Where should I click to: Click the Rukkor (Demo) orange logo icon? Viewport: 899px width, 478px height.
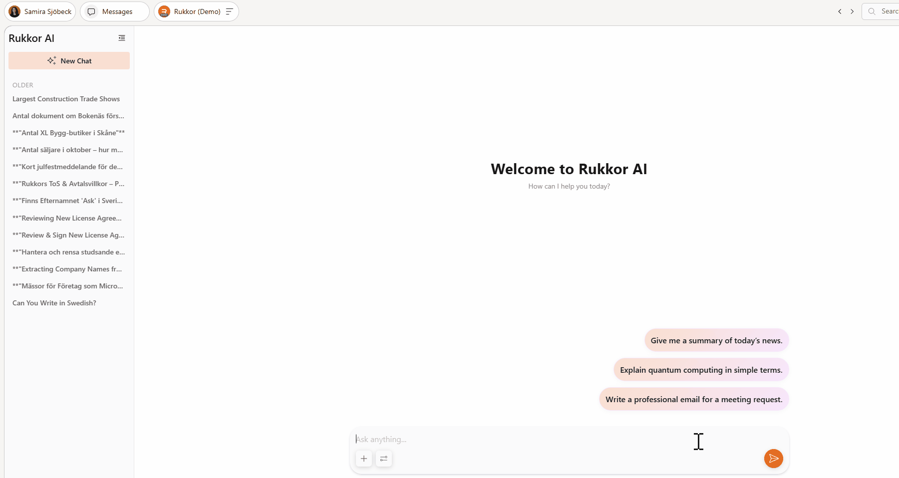click(164, 11)
